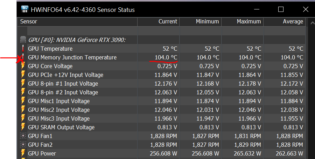The image size is (315, 159).
Task: Click current GPU Core Voltage value 0.725 V
Action: pyautogui.click(x=167, y=66)
